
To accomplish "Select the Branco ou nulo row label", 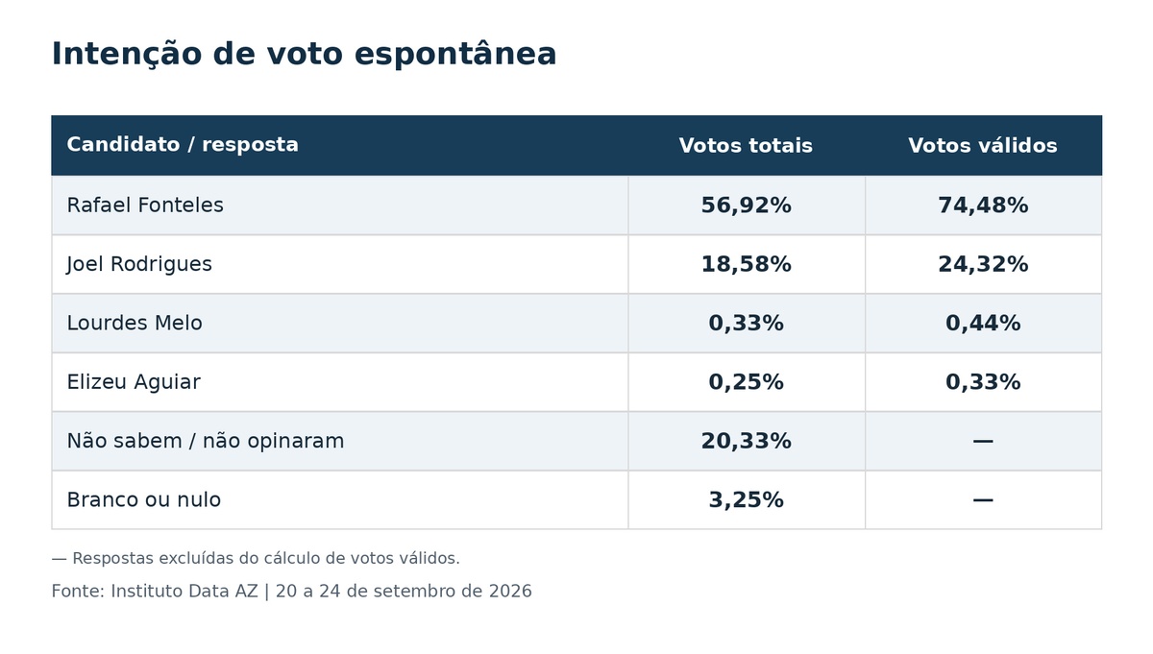I will (144, 500).
